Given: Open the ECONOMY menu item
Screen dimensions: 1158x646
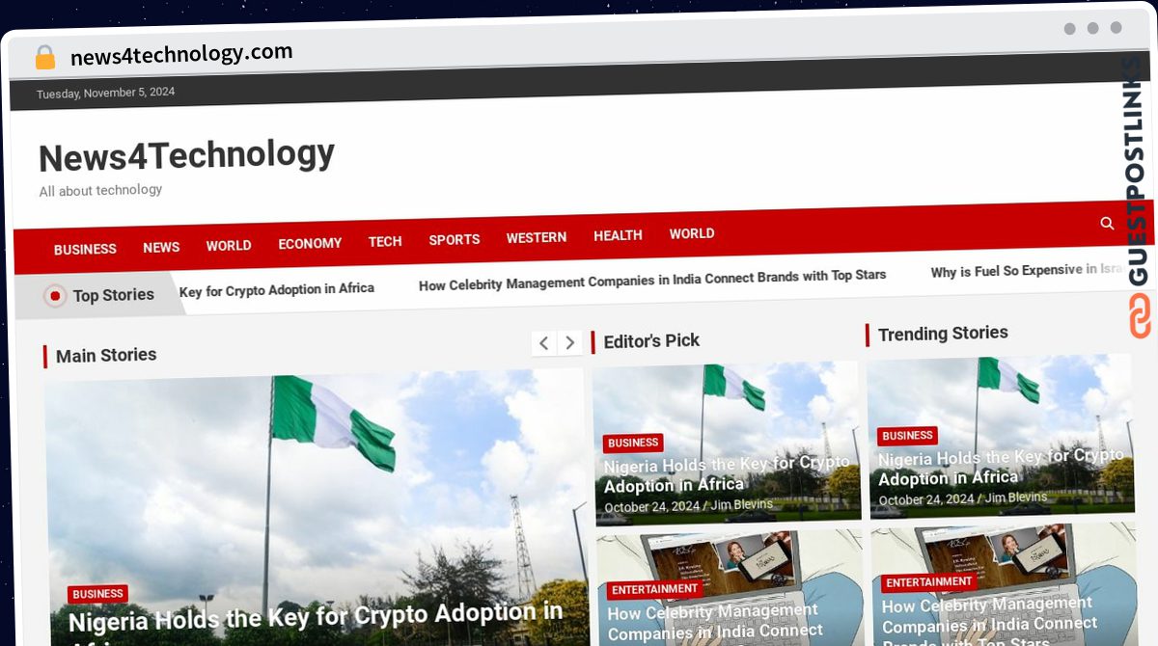Looking at the screenshot, I should 310,244.
